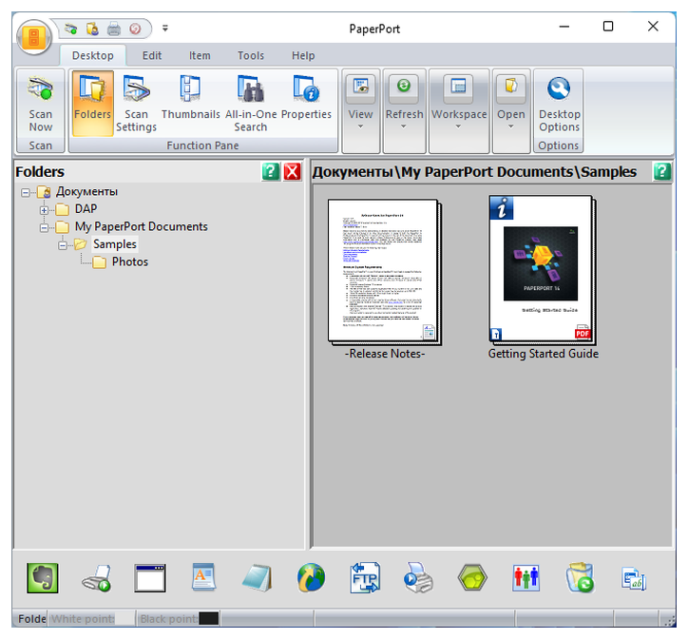Open the Customize Quick Access Toolbar dropdown
The width and height of the screenshot is (688, 639).
point(165,29)
